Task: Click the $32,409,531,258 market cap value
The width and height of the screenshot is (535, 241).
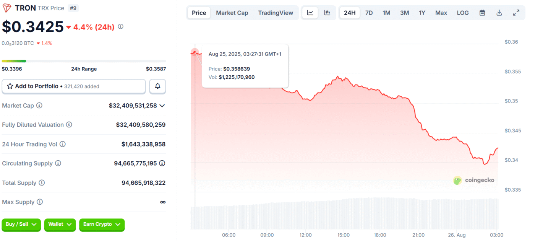Action: click(x=133, y=106)
